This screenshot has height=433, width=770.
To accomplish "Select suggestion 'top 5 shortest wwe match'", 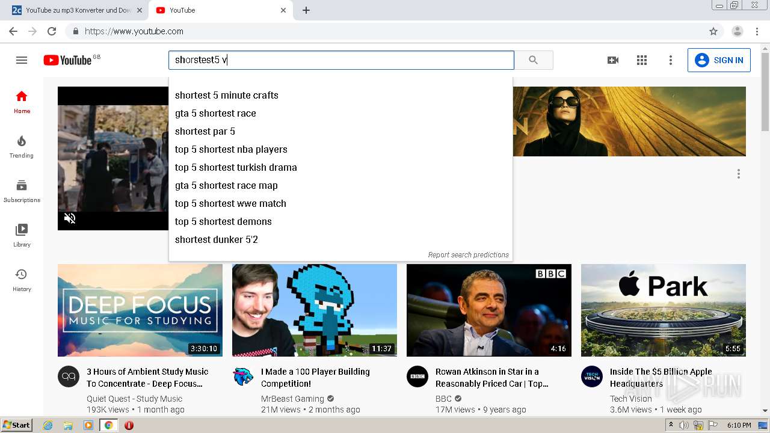I will 340,203.
